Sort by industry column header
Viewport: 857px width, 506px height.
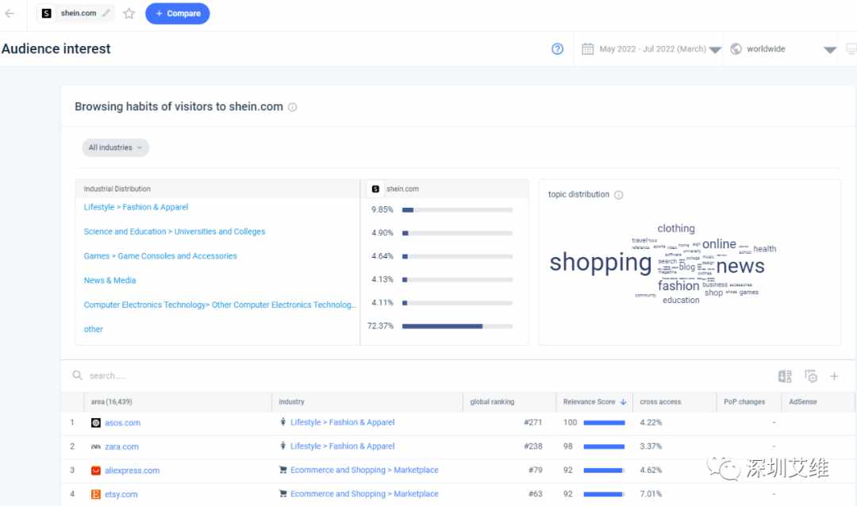[x=291, y=401]
